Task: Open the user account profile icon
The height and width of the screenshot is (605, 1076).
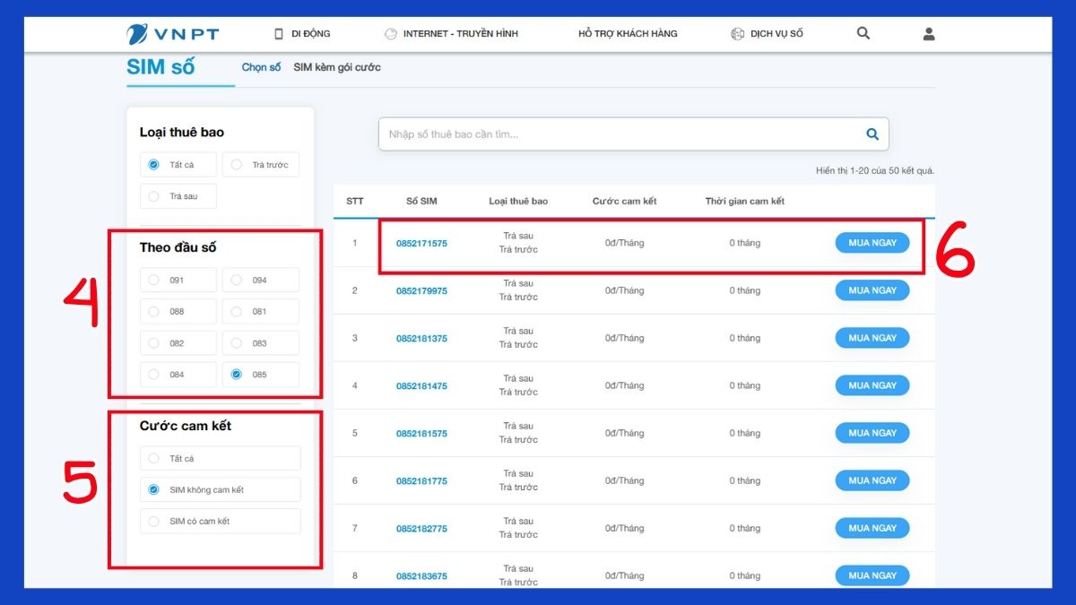Action: pyautogui.click(x=929, y=34)
